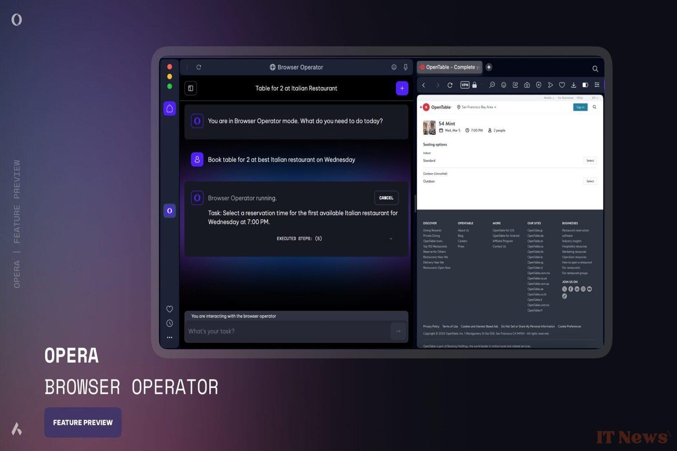Viewport: 677px width, 451px height.
Task: Click the Sign in button on OpenTable
Action: (580, 107)
